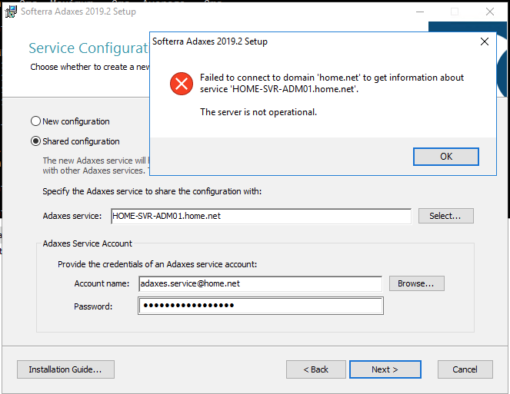
Task: Close the main Setup window
Action: click(489, 12)
